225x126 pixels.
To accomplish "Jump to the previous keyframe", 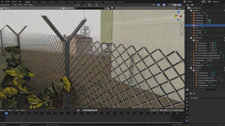I will click(x=86, y=110).
